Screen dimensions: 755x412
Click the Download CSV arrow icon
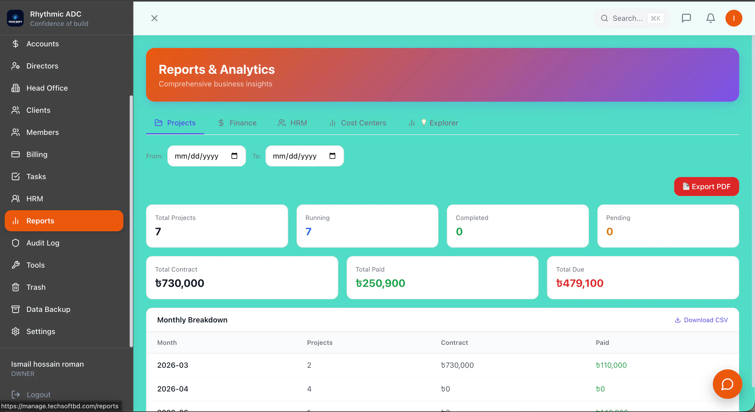coord(677,320)
